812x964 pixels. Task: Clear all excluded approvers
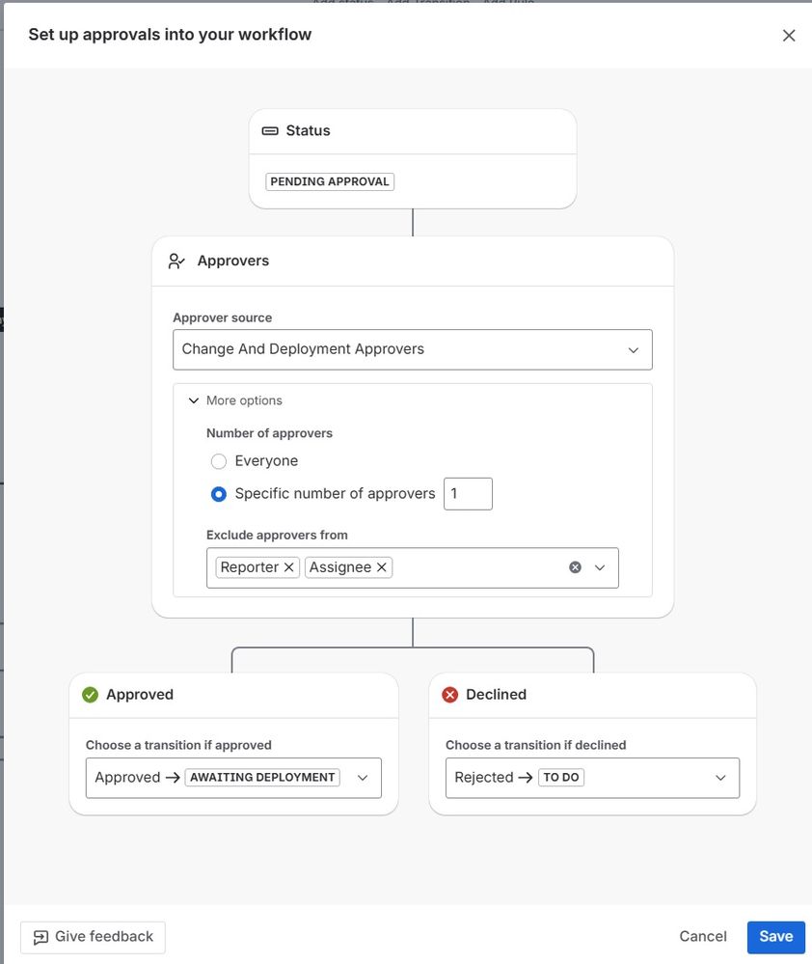pos(575,567)
